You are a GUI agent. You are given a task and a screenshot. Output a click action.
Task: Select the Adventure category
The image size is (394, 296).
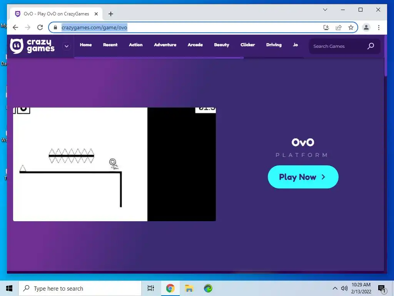pos(165,45)
